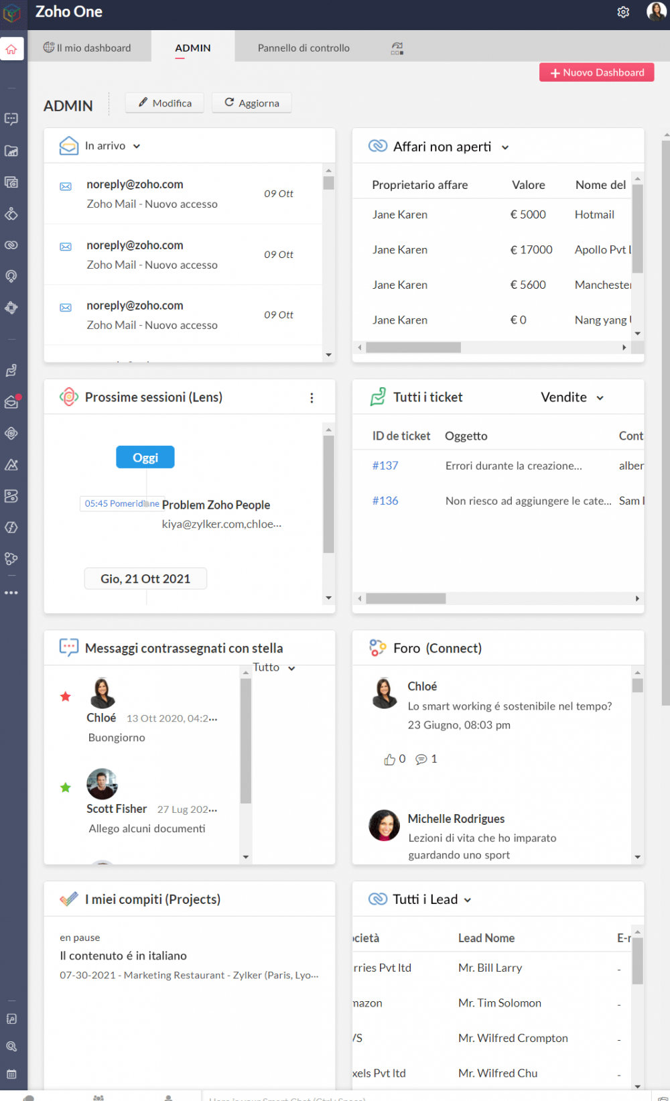Open the chip-shaped sidebar icon
This screenshot has width=670, height=1101.
(11, 308)
